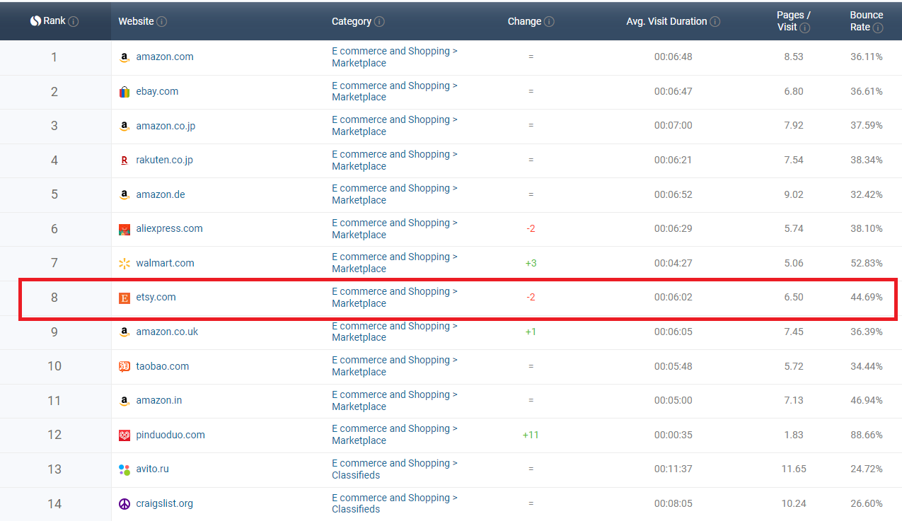Click the Avg. Visit Duration column header

[673, 21]
